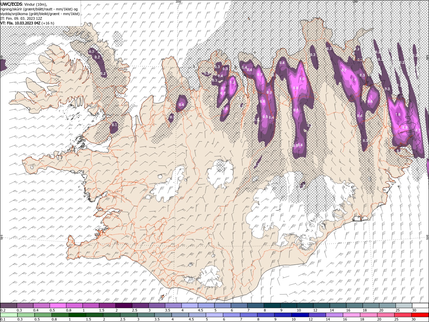Click the '1.2' snowfall value on the map

[232, 82]
